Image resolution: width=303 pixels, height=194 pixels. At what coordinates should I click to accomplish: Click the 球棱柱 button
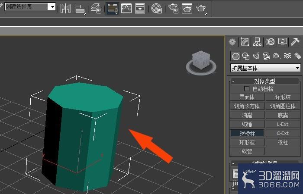point(247,133)
